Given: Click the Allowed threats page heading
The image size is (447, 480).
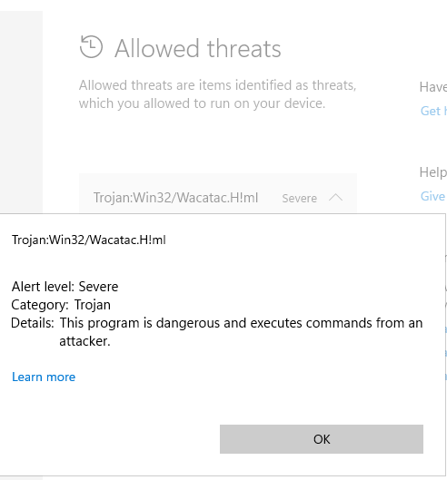Looking at the screenshot, I should pos(198,48).
